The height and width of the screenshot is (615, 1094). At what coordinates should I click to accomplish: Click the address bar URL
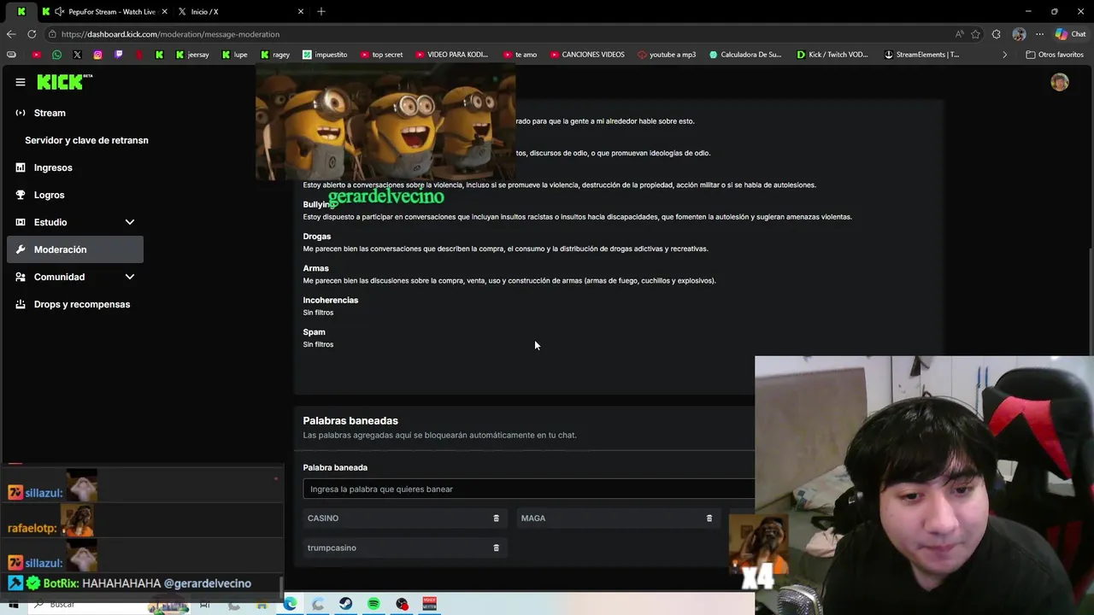click(170, 34)
